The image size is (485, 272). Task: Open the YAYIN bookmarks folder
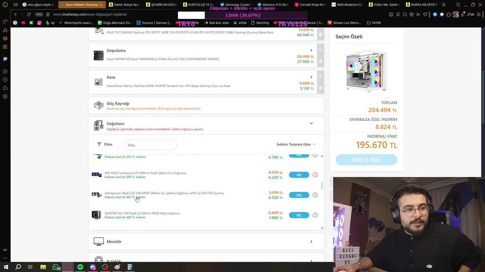(x=374, y=23)
